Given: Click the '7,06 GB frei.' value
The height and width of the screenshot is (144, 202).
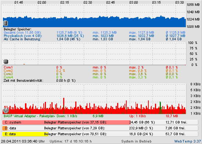Looking at the screenshot, I should click(175, 128).
